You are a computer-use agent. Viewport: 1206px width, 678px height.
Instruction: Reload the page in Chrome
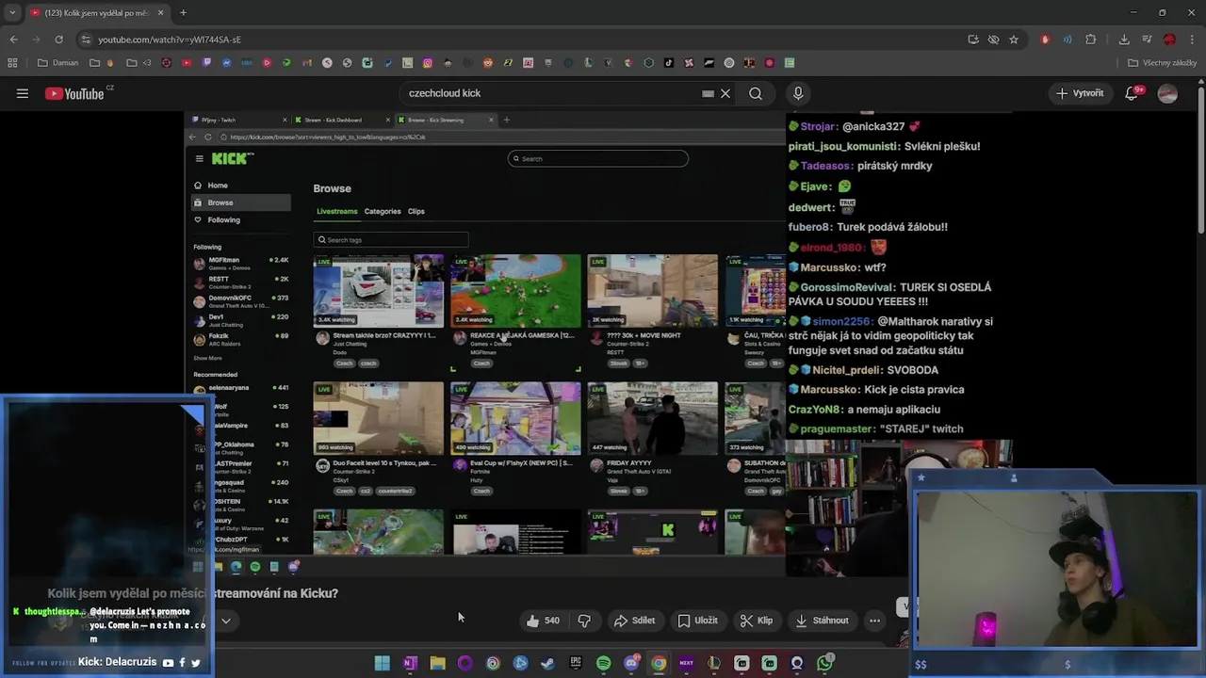pyautogui.click(x=58, y=40)
